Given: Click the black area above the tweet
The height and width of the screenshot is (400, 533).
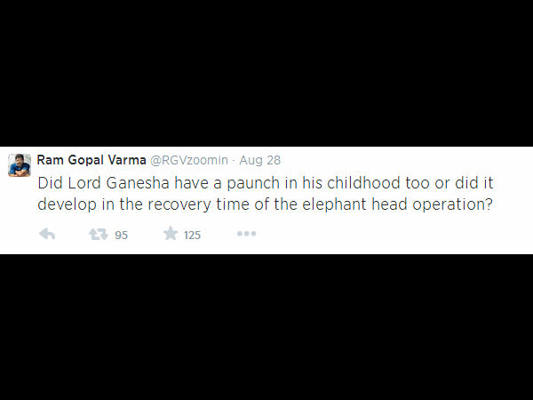Looking at the screenshot, I should coord(266,71).
